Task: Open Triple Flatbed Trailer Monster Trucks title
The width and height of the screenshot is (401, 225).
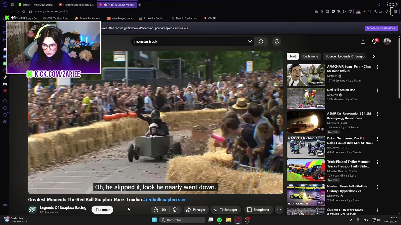Action: 348,164
